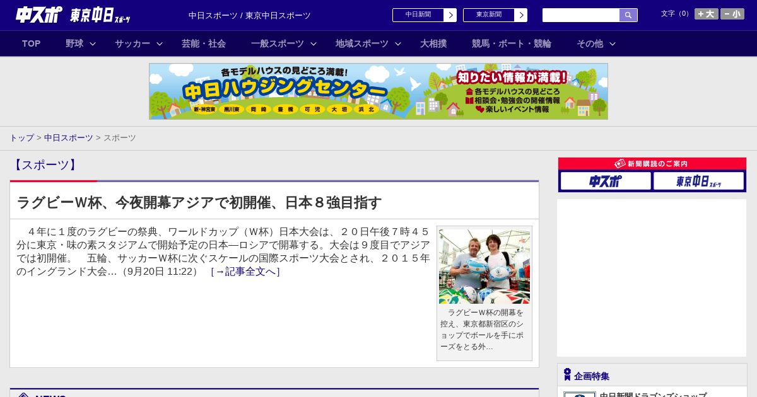Viewport: 757px width, 397px height.
Task: Open the 東京新聞 link button
Action: 489,15
